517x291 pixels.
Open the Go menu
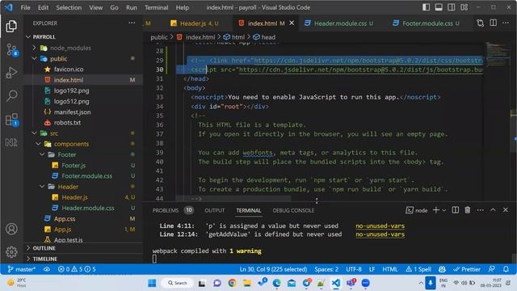pos(114,7)
